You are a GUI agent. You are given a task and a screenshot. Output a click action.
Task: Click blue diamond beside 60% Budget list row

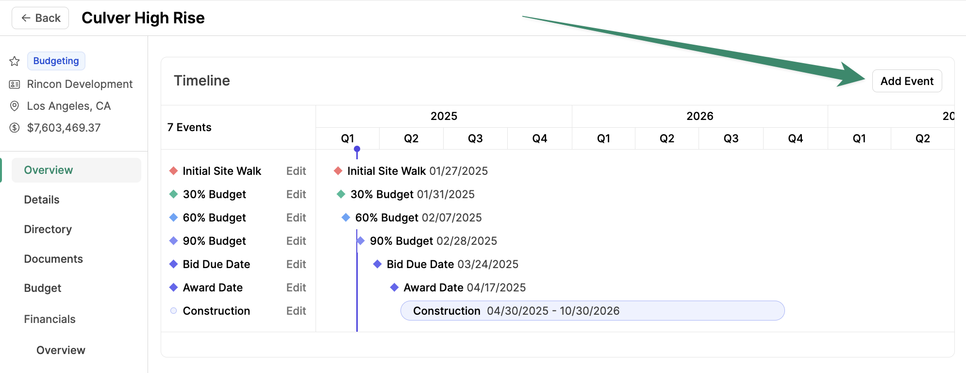(x=173, y=218)
